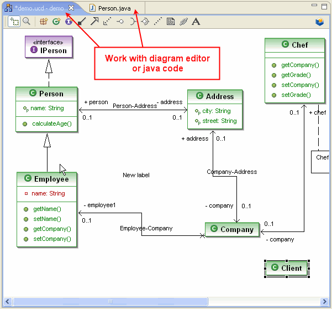Select the link attachment tool
The height and width of the screenshot is (309, 332).
(183, 22)
